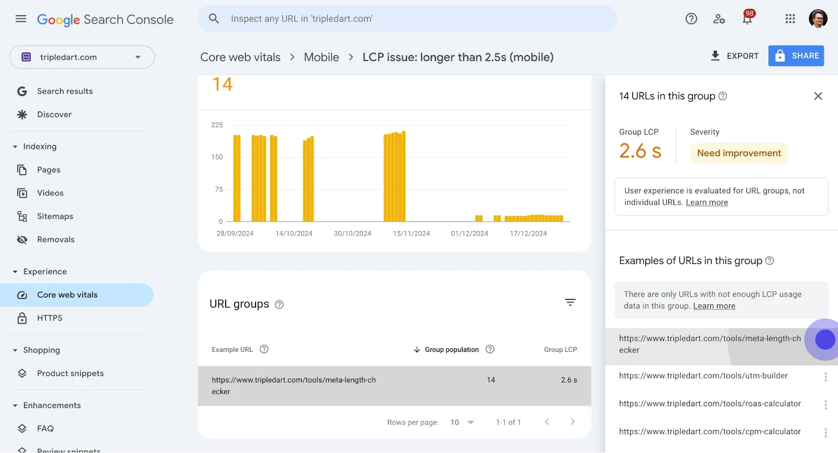Screen dimensions: 838x453
Task: Select Core web vitals in sidebar
Action: click(76, 295)
